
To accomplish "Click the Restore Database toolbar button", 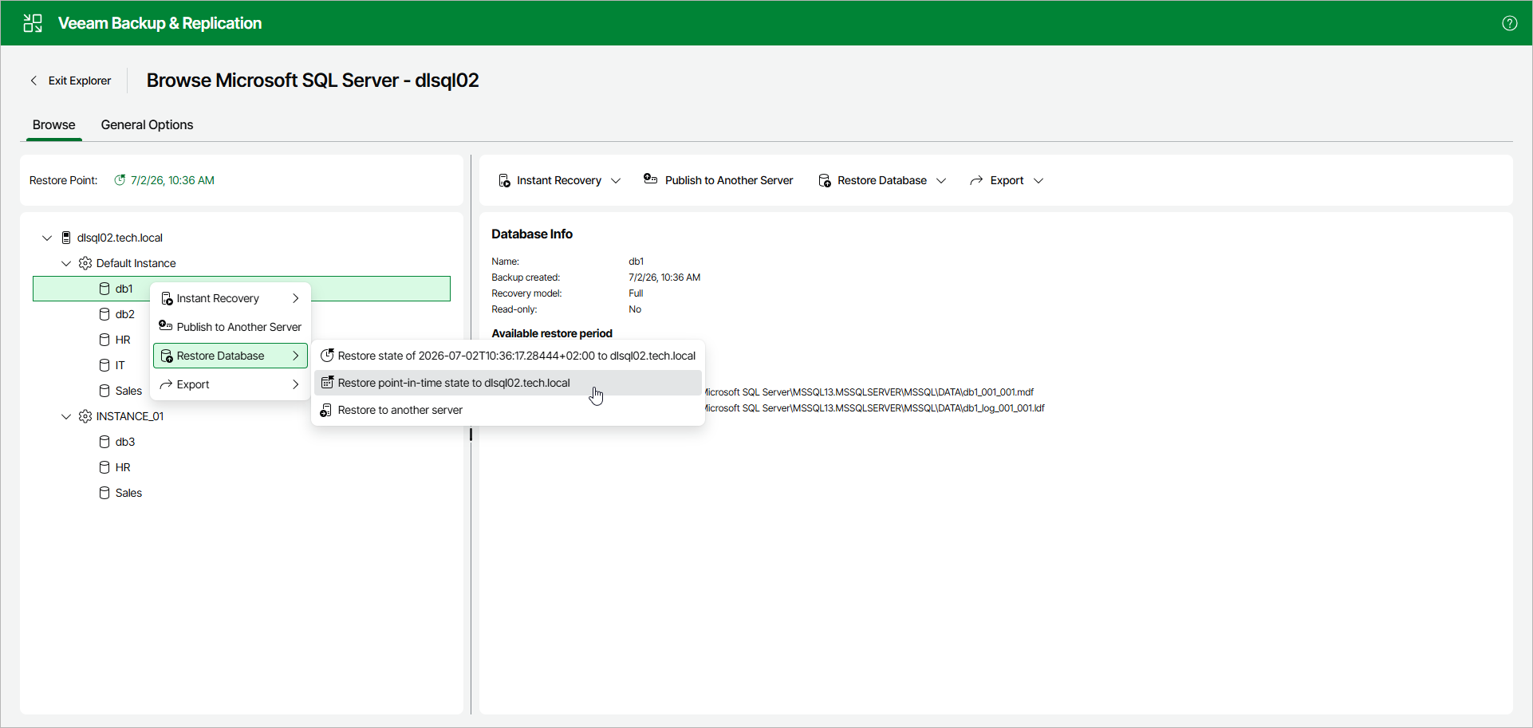I will [x=882, y=180].
